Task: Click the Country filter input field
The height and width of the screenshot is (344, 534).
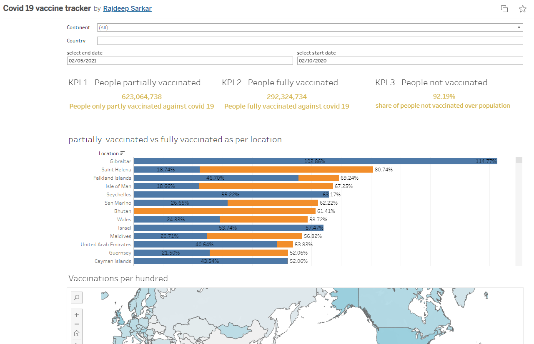Action: 310,41
